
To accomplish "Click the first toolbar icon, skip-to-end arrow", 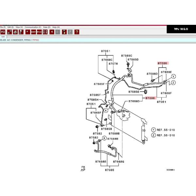I will point(3,32).
